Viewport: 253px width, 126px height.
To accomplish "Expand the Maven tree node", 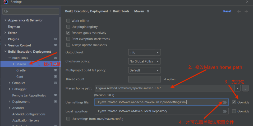I will pyautogui.click(x=13, y=64).
